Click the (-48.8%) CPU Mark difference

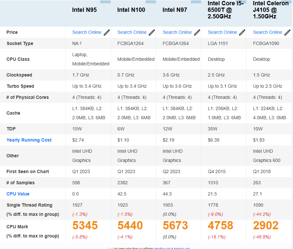tap(262, 237)
